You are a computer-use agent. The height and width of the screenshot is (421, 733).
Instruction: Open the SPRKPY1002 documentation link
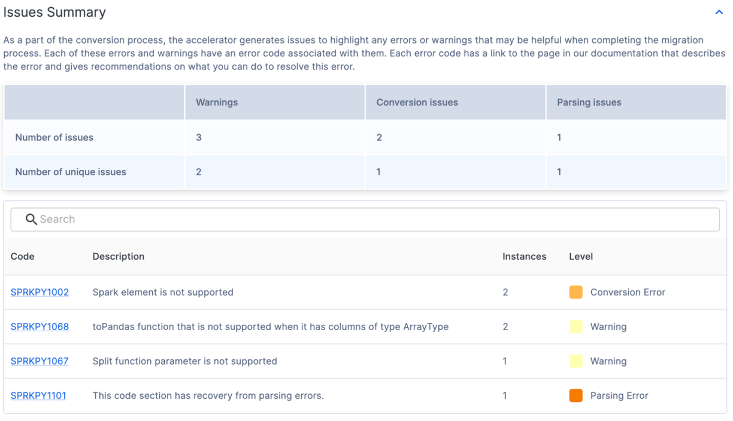pyautogui.click(x=40, y=292)
